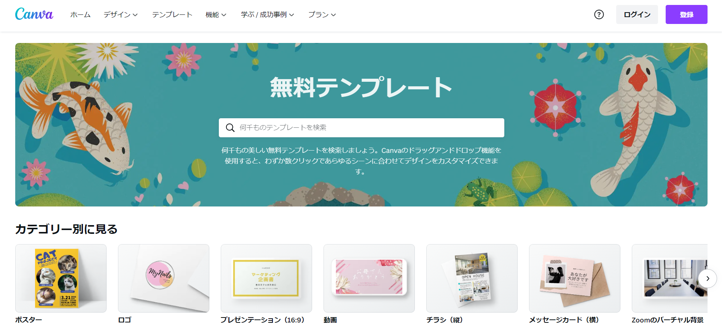Screen dimensions: 722x335
Task: Open the ロゴ category thumbnail
Action: click(x=164, y=278)
